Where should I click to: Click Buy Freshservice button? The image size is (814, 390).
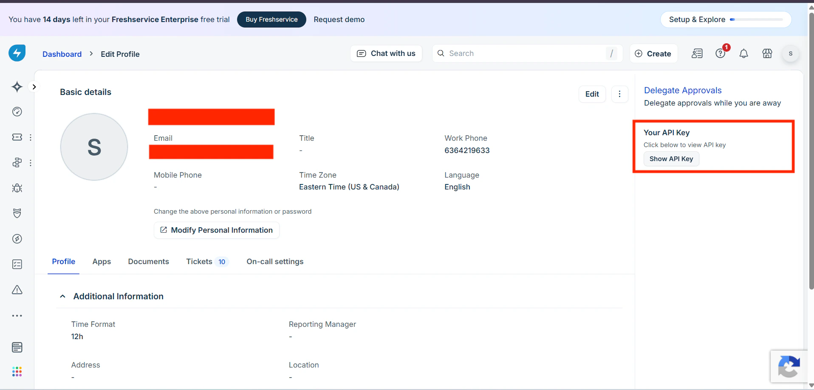[x=271, y=19]
